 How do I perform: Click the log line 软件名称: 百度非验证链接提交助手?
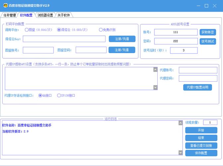[x=27, y=125]
